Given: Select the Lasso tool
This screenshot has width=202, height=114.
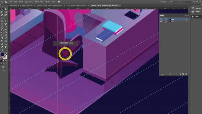Looking at the screenshot, I should 6,12.
